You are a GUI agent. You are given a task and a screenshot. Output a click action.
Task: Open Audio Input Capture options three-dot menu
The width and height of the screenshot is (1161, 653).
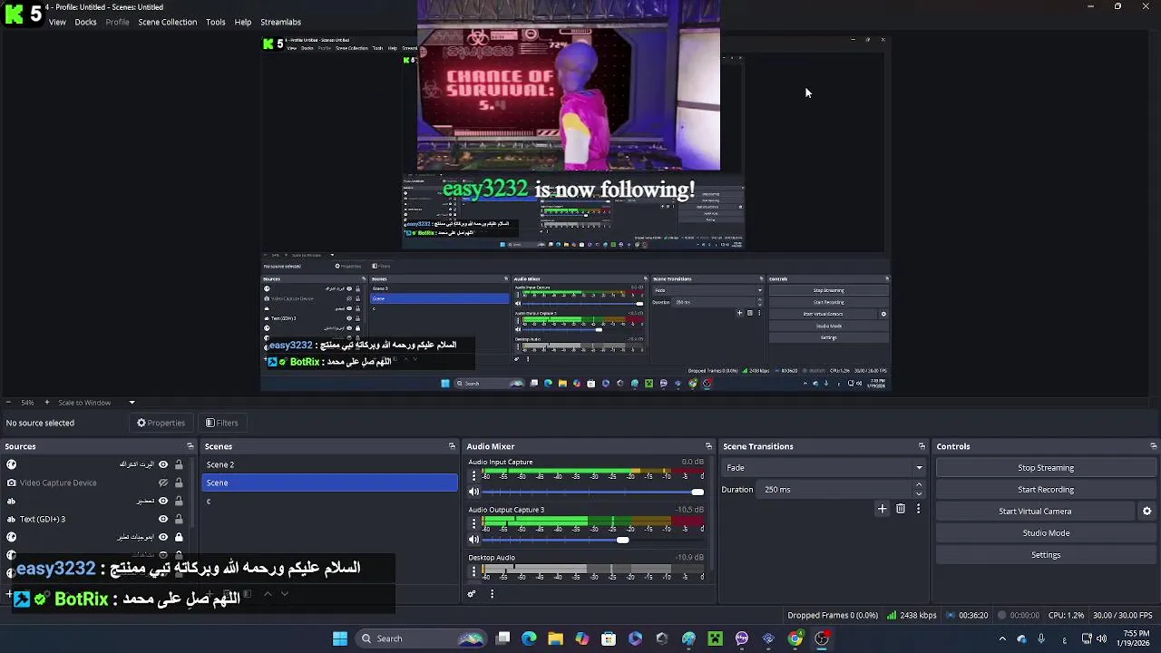(x=473, y=475)
